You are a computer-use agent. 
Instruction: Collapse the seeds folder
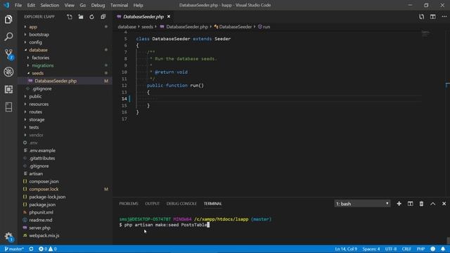(x=65, y=73)
